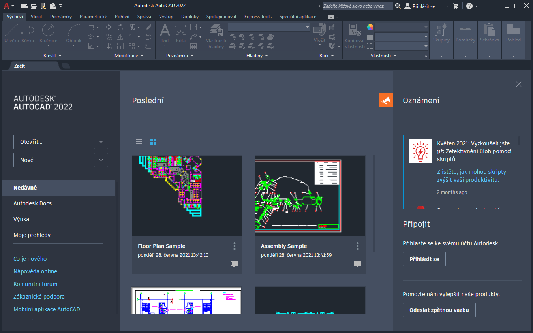533x333 pixels.
Task: Open the Co je nového link
Action: (x=30, y=259)
